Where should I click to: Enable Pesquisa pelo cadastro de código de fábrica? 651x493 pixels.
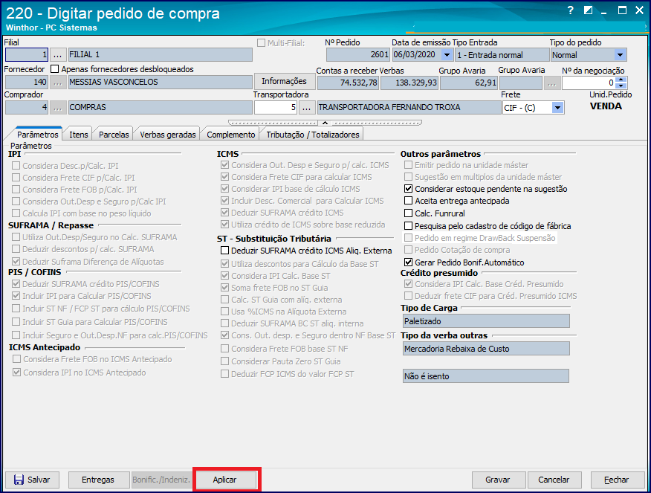408,225
